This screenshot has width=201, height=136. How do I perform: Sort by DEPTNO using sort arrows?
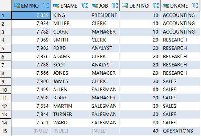point(158,6)
